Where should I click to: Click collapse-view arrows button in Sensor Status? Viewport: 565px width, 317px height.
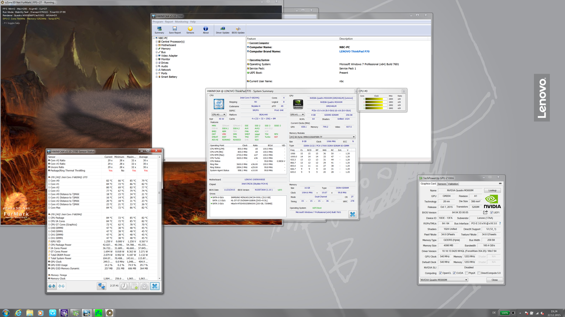click(62, 286)
